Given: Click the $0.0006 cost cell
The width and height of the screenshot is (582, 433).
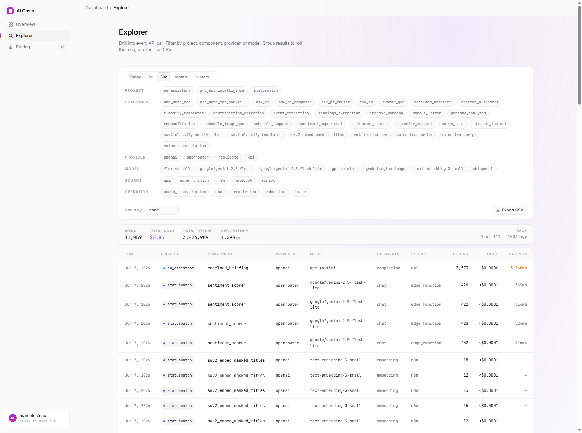Looking at the screenshot, I should point(489,268).
